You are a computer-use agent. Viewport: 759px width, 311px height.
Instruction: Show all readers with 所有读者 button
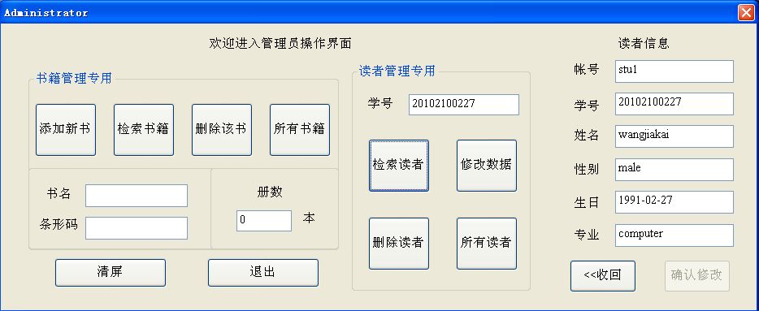point(487,244)
